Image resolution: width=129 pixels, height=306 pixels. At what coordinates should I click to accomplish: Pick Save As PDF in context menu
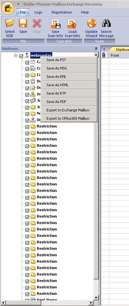pos(69,102)
